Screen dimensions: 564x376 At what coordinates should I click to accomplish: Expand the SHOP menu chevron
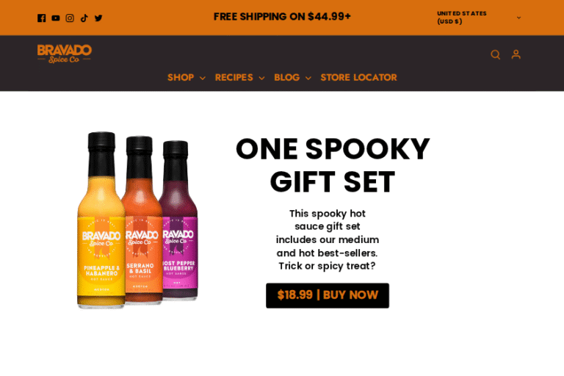click(203, 78)
